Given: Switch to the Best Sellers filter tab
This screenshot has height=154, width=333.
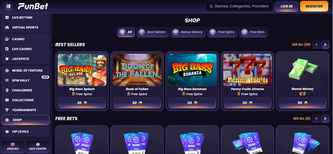Looking at the screenshot, I should pyautogui.click(x=152, y=32).
